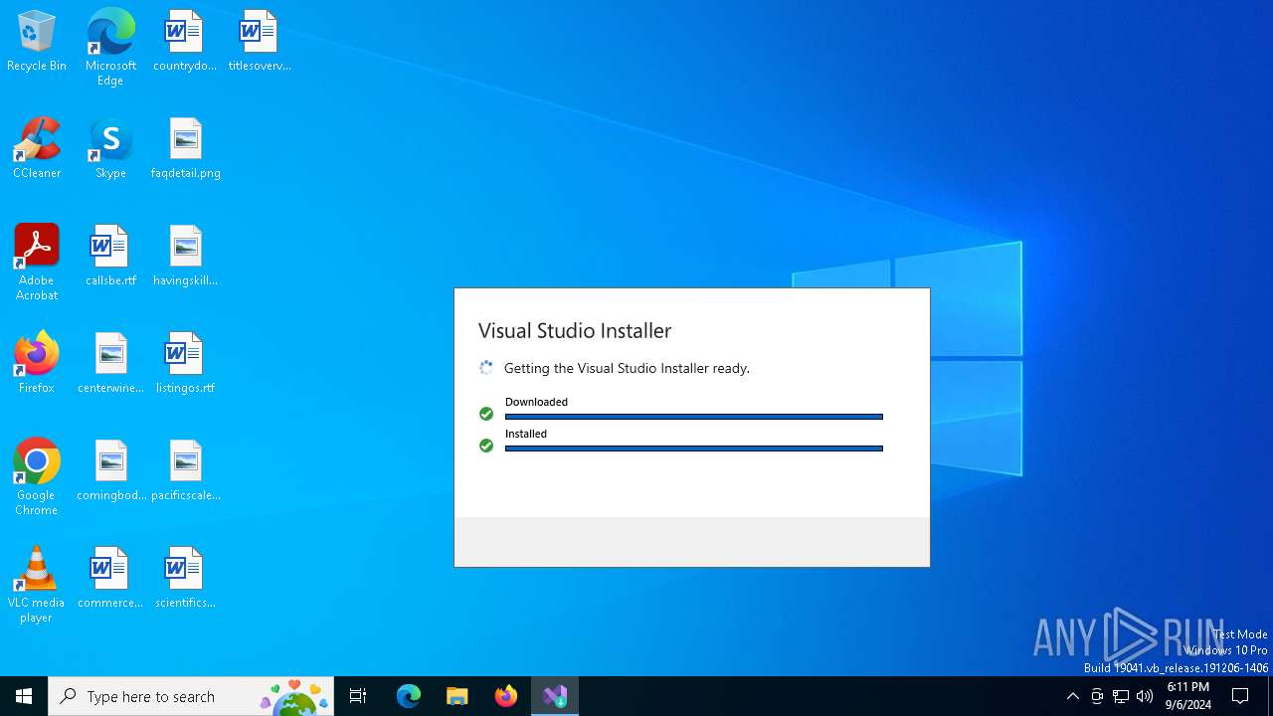This screenshot has height=716, width=1273.
Task: Click the taskbar search box
Action: click(x=191, y=696)
